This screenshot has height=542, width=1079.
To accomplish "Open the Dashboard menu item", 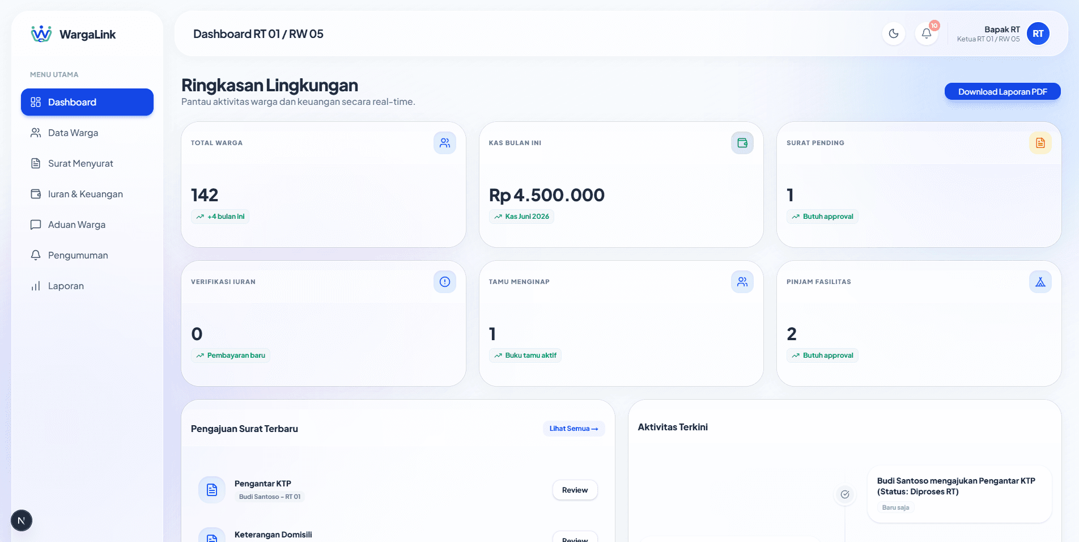I will click(x=87, y=102).
